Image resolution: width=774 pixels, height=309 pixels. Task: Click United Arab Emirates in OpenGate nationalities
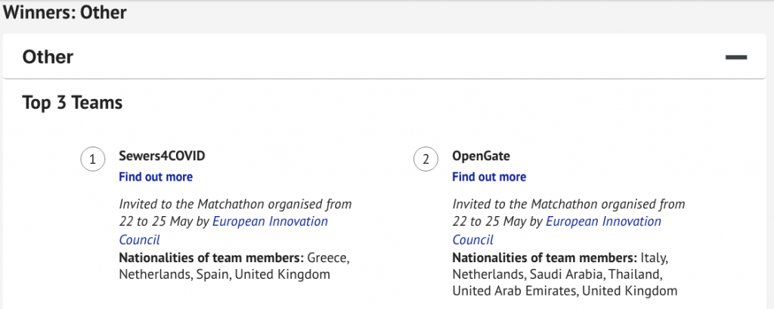click(x=514, y=291)
